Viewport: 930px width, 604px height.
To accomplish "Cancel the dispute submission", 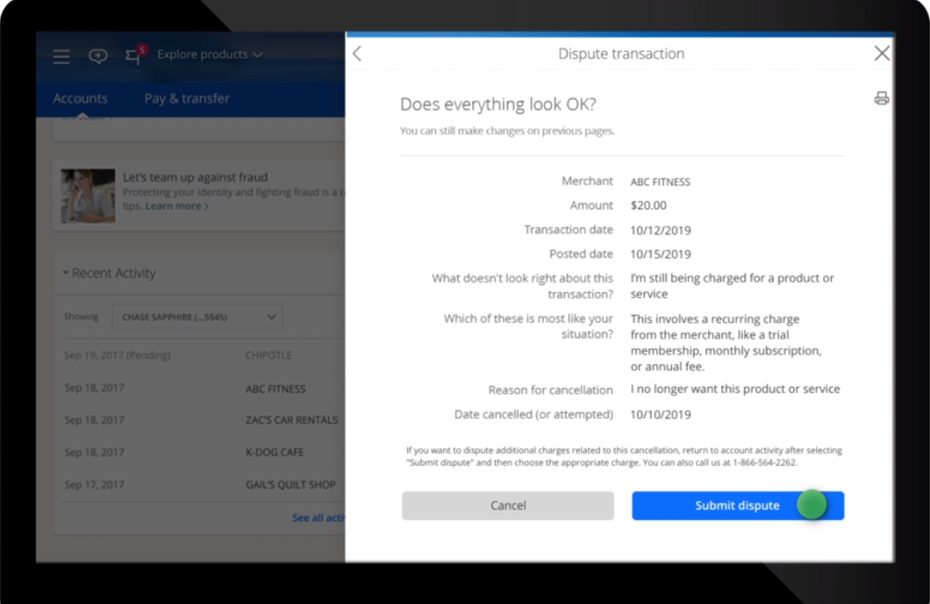I will click(x=507, y=506).
